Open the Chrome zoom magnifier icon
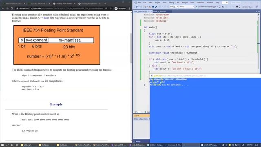 coord(106,8)
